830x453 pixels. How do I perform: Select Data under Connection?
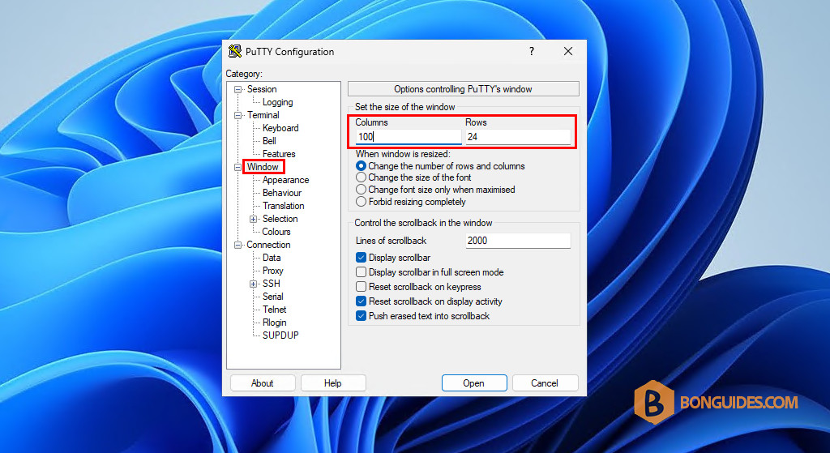272,258
